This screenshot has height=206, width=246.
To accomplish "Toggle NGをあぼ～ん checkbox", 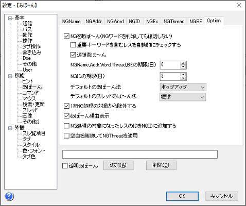I will point(66,36).
